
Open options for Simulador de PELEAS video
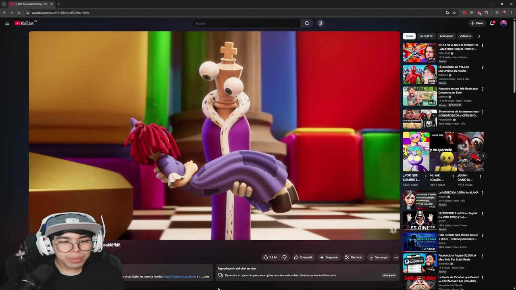(482, 67)
